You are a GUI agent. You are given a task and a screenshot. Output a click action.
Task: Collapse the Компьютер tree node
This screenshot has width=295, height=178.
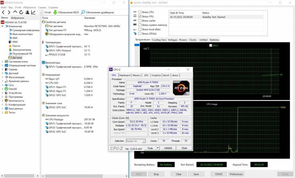pos(2,26)
